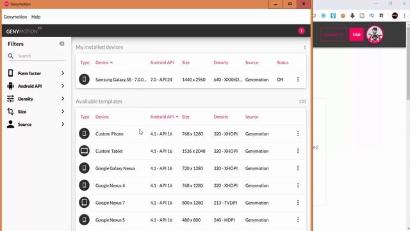Click the Size crop icon
This screenshot has height=231, width=410.
click(x=10, y=111)
